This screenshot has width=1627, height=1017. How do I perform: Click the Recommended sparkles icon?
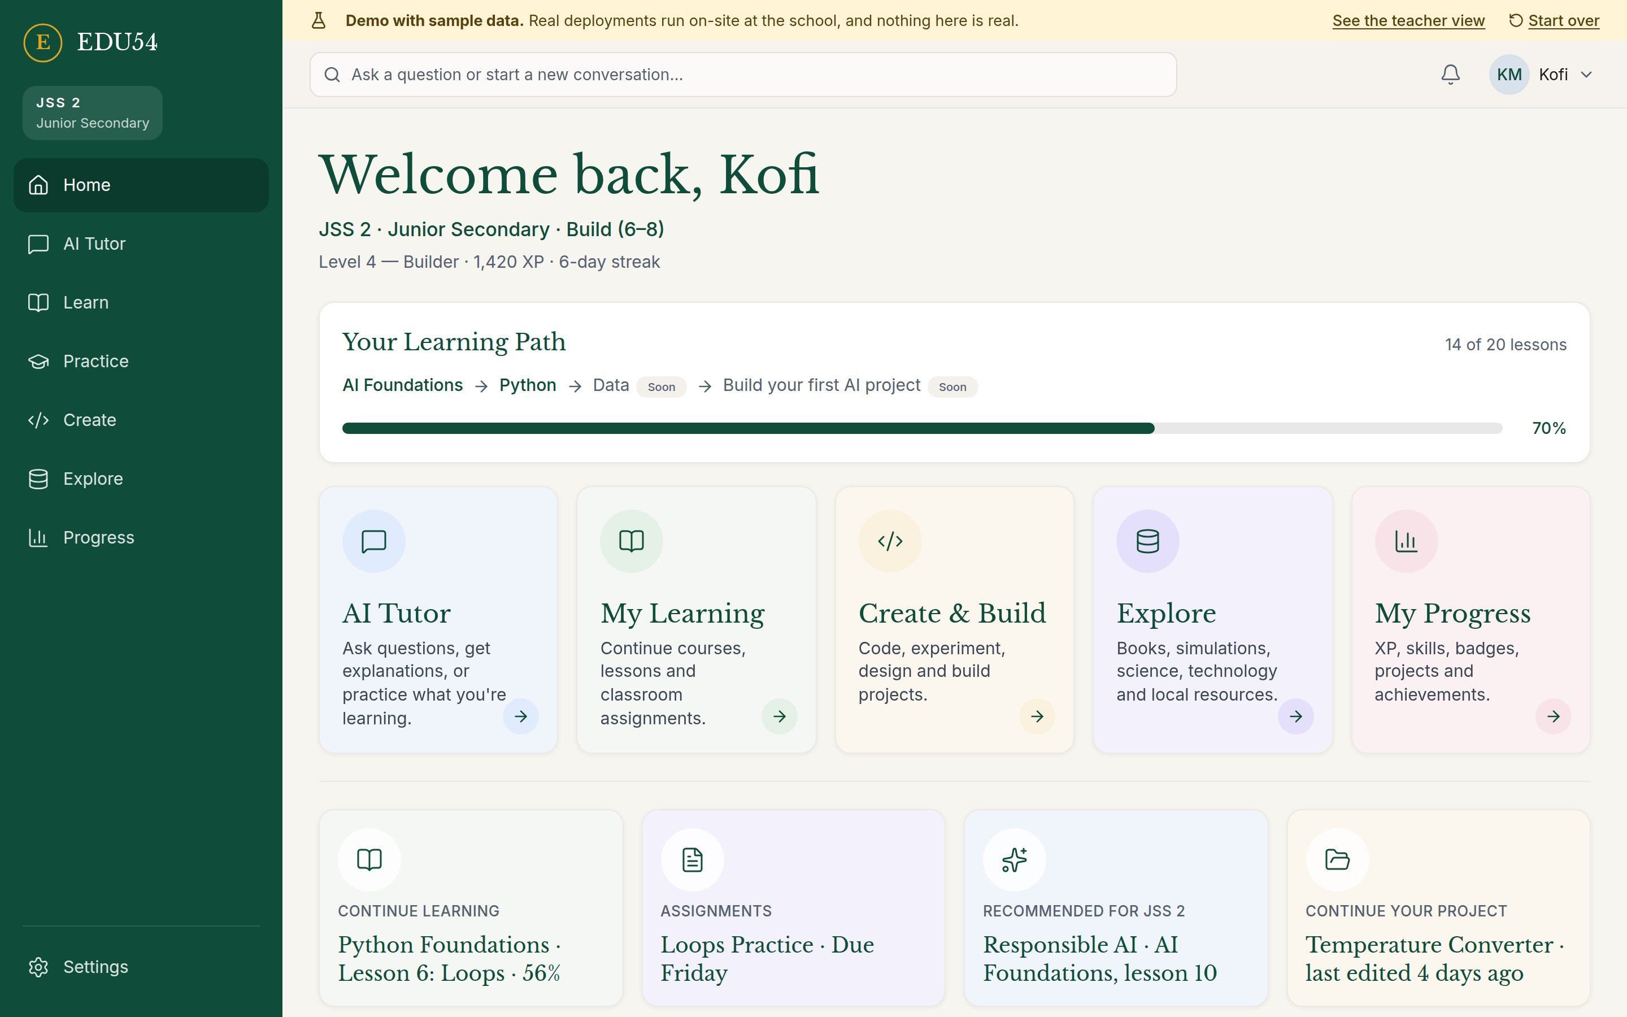coord(1015,859)
